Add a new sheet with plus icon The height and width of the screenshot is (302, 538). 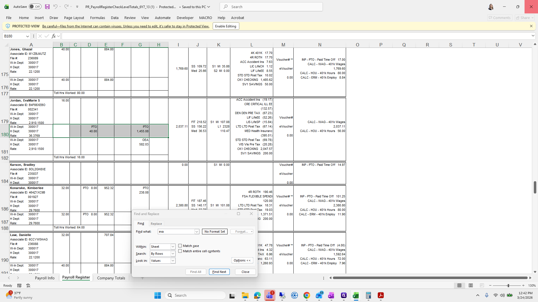coord(142,278)
